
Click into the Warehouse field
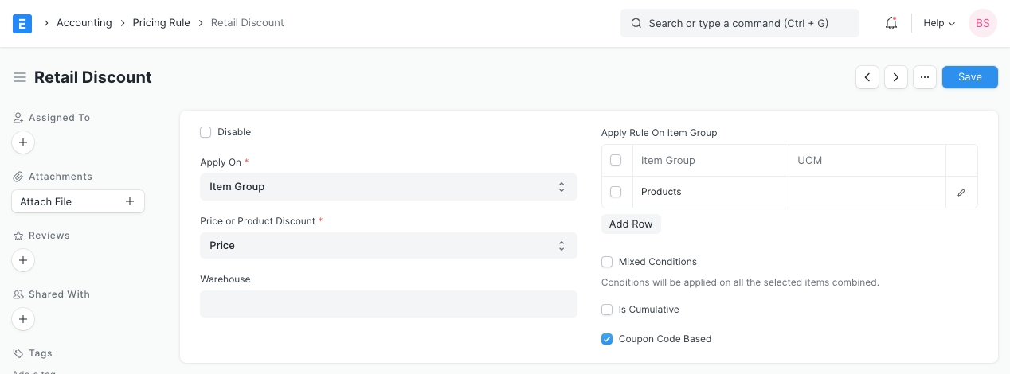[388, 304]
